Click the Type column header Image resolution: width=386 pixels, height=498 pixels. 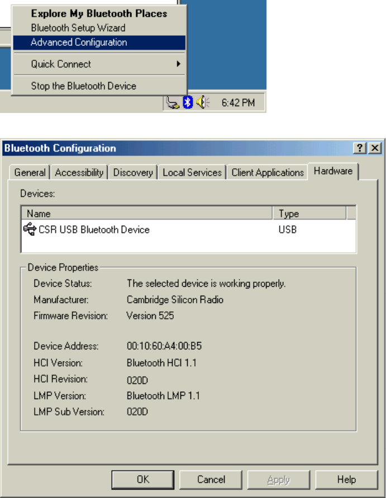309,214
